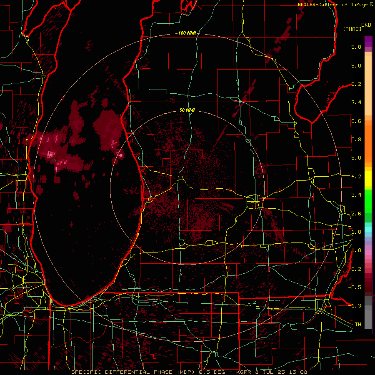Select the TH threshold label
This screenshot has height=375, width=375.
point(358,325)
